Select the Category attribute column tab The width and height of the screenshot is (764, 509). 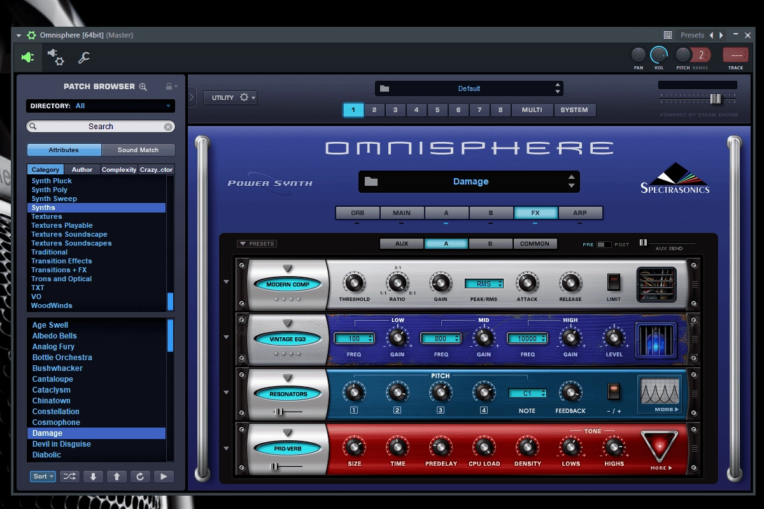click(45, 170)
